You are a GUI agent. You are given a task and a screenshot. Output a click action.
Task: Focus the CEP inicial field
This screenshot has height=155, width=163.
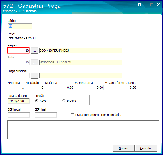(x=19, y=115)
